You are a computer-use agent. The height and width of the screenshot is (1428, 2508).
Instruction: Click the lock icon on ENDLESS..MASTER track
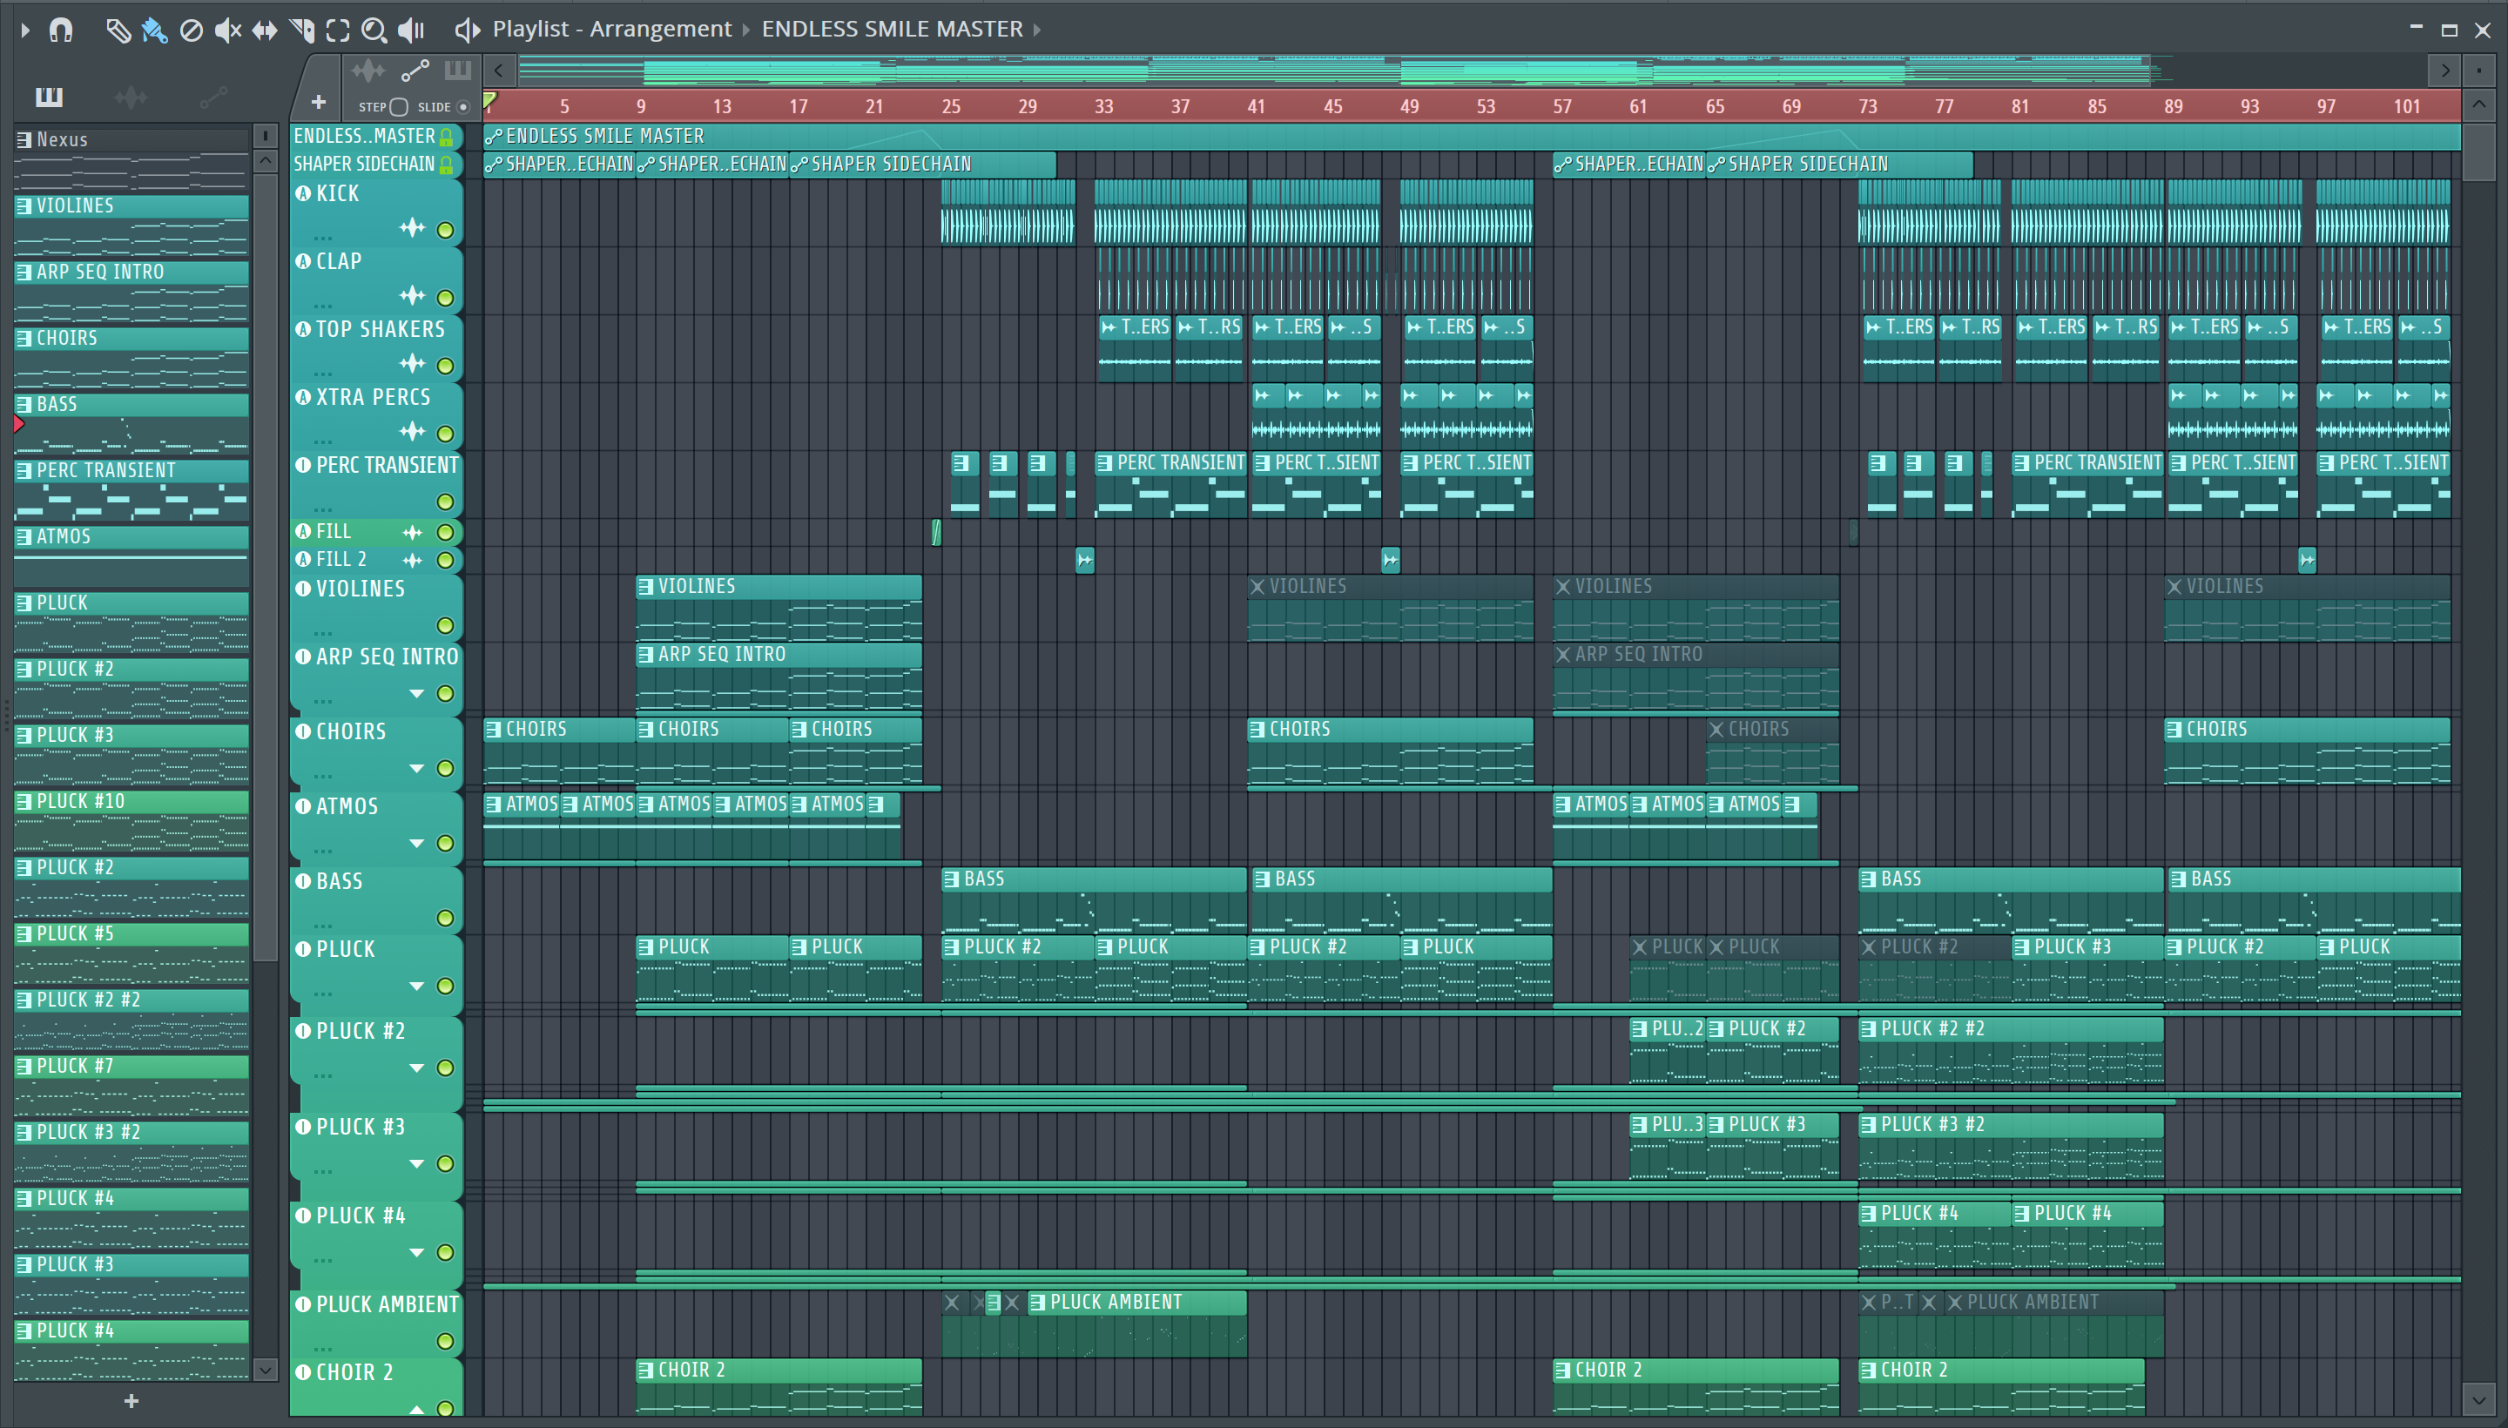[446, 137]
